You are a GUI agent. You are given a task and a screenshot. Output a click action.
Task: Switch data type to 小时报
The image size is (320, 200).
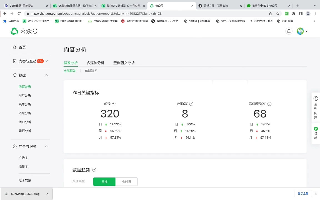126,182
